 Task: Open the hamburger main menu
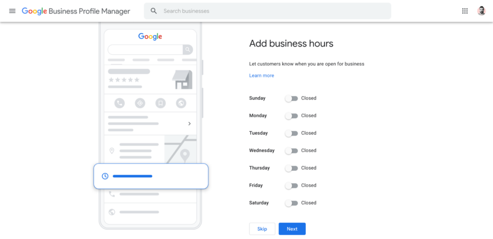12,11
